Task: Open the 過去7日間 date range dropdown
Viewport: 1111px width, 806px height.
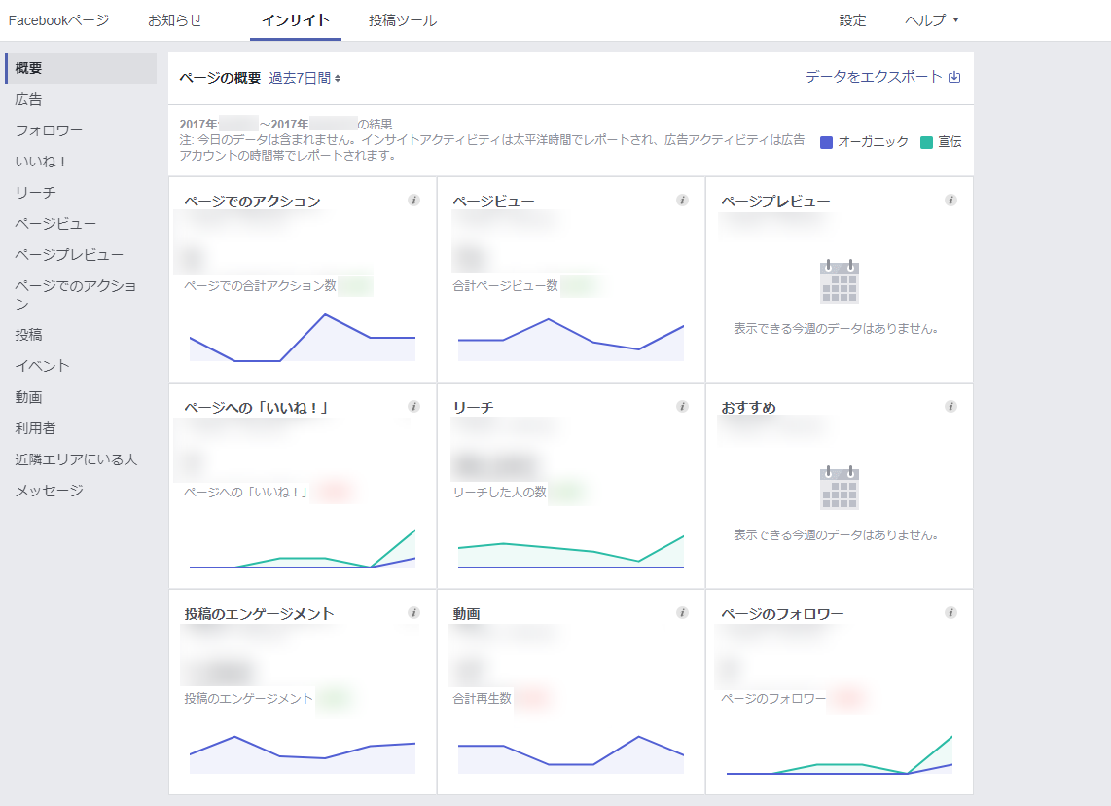Action: pyautogui.click(x=305, y=78)
